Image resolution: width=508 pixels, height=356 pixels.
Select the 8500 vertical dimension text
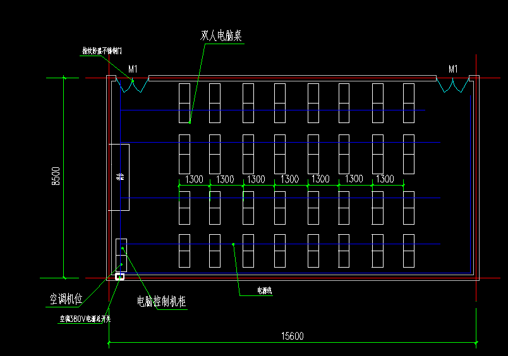click(56, 177)
